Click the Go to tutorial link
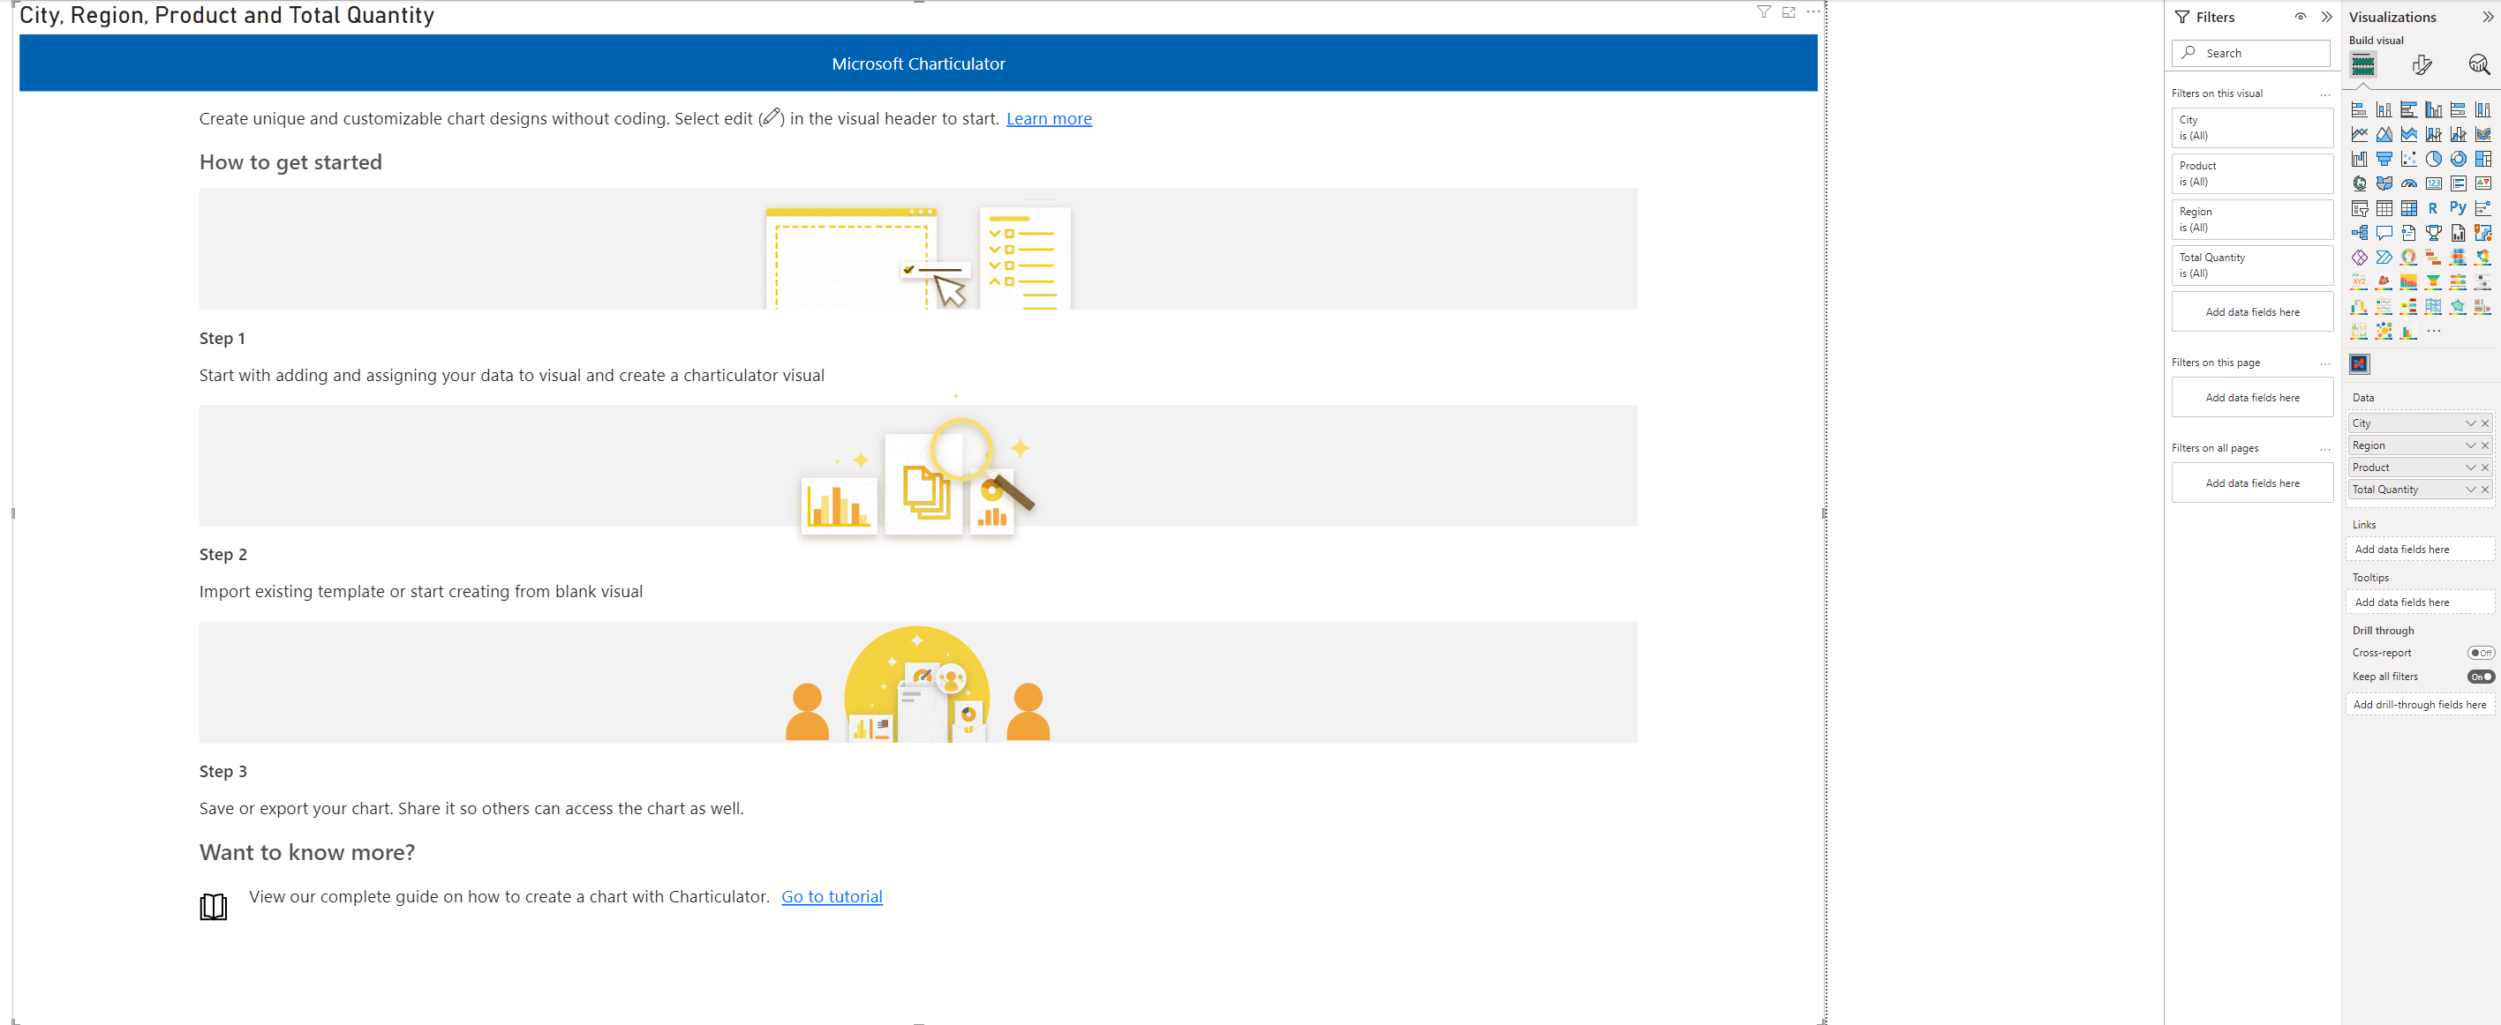 coord(831,897)
